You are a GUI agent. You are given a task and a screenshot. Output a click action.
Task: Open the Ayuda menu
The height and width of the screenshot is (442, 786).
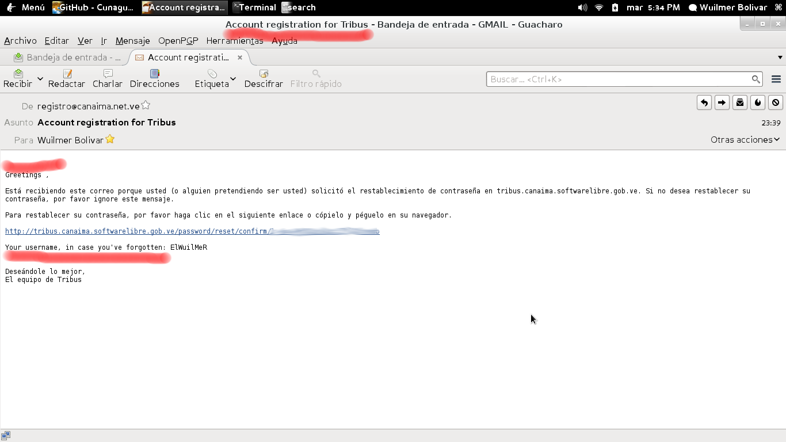(285, 41)
